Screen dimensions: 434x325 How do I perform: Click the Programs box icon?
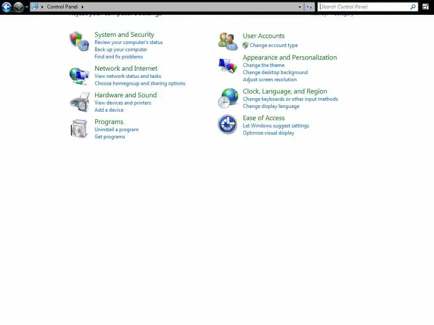click(79, 129)
